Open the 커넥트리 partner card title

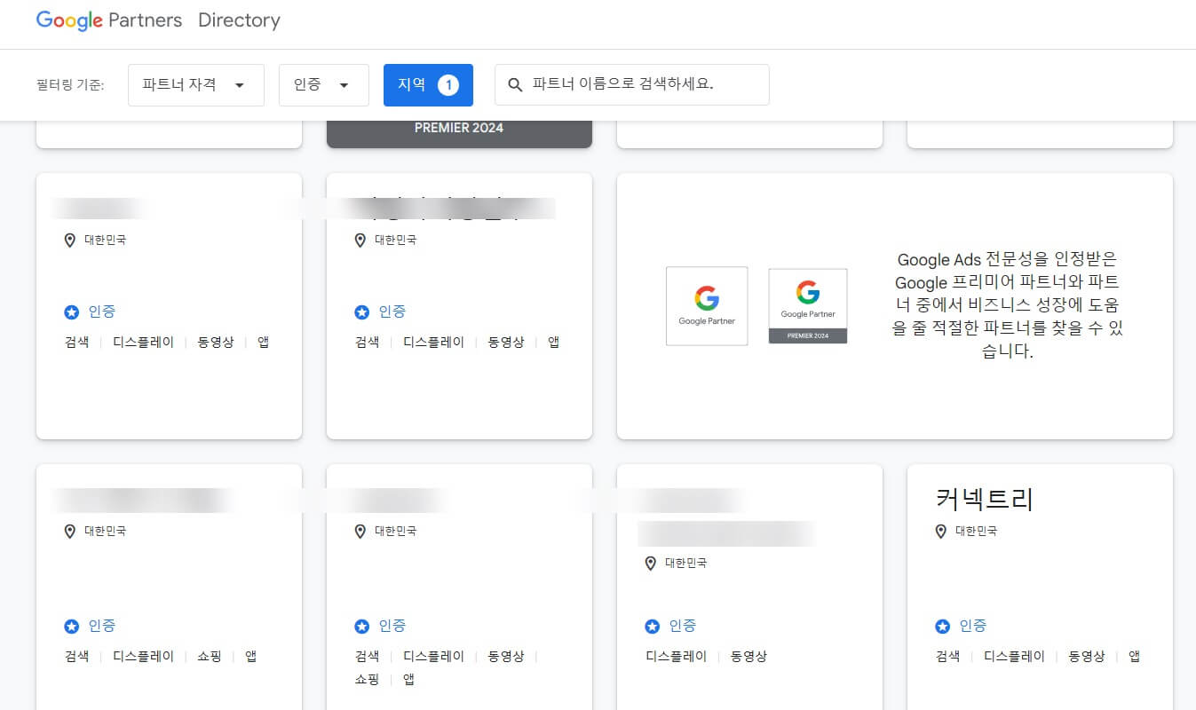point(985,499)
